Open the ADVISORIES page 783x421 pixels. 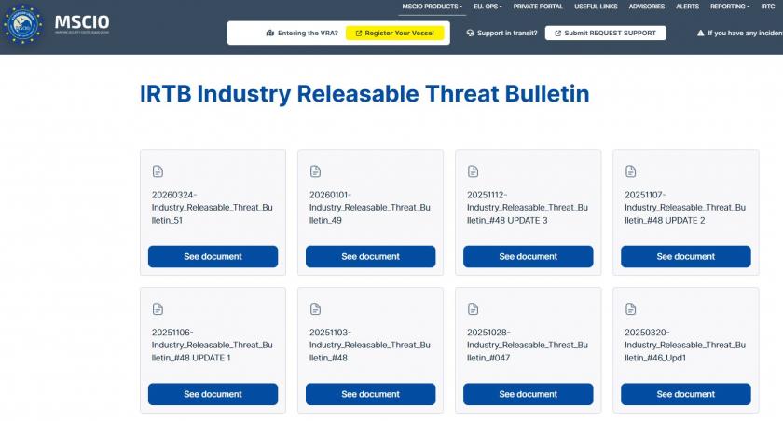click(647, 7)
